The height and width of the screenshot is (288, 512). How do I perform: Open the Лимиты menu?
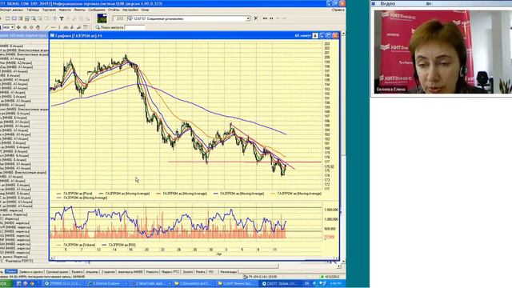click(x=79, y=10)
